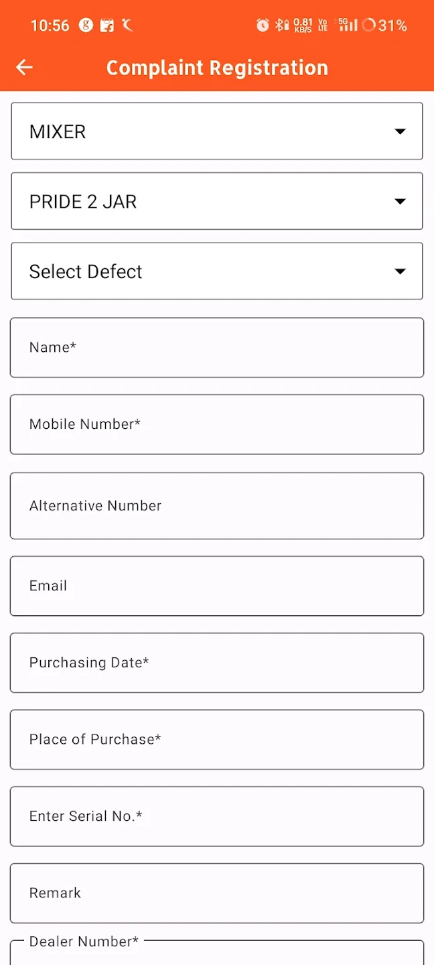Focus the Name input field
The image size is (434, 965).
tap(217, 347)
